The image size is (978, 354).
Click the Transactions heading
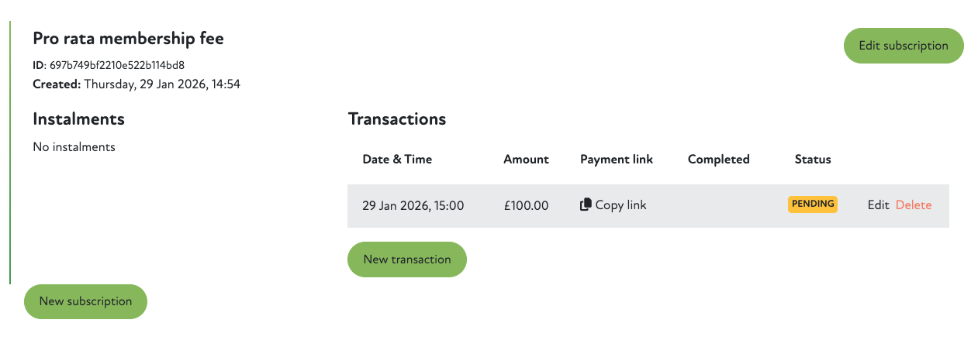(x=396, y=119)
